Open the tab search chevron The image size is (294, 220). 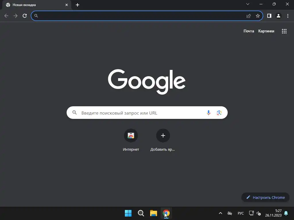point(248,4)
